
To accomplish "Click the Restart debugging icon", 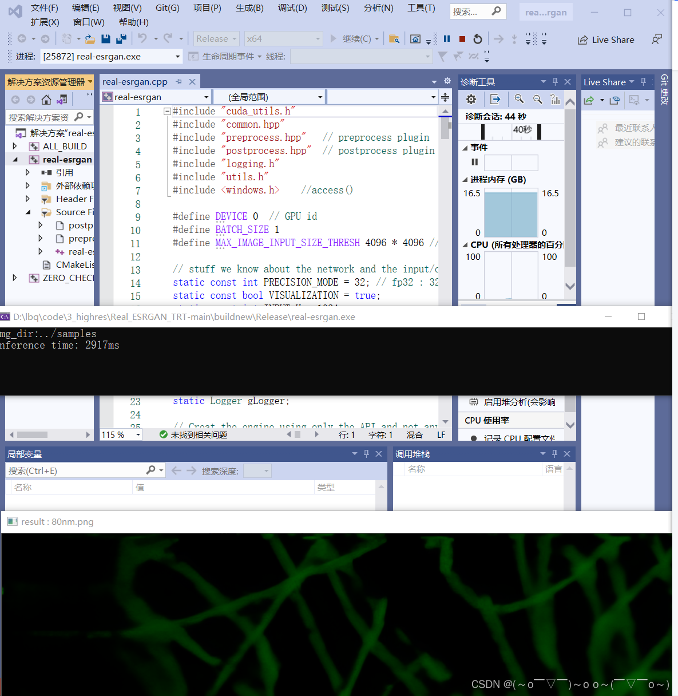I will 478,38.
